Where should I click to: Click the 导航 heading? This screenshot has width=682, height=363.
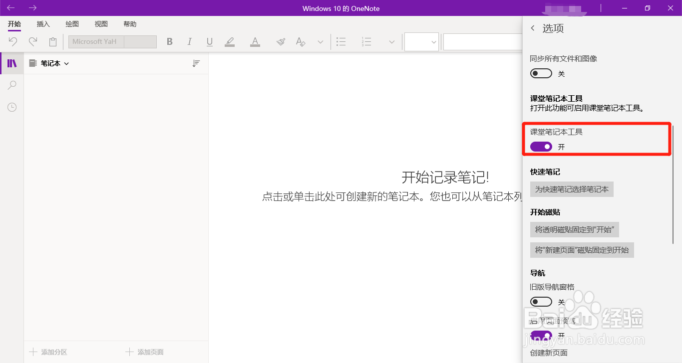538,273
